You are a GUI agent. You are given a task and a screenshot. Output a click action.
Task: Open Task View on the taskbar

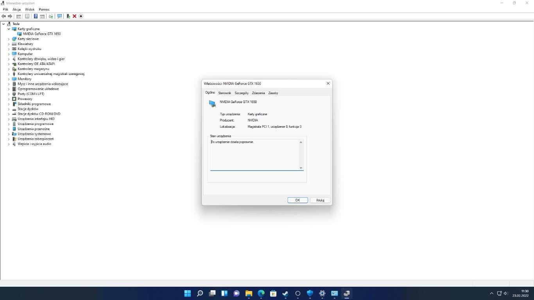pos(212,293)
